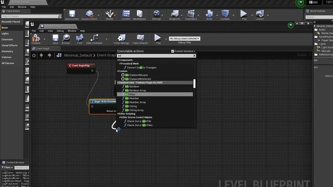Toggle the Context Sensitive checkbox
Screen dimensions: 333x187
pos(173,51)
